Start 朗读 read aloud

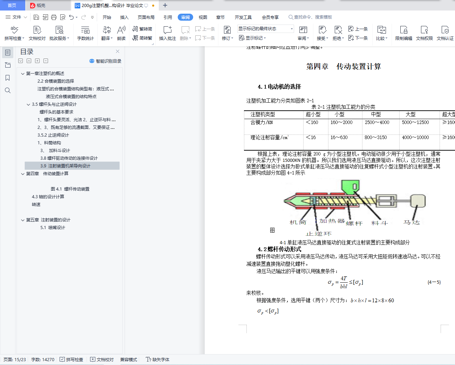pyautogui.click(x=121, y=33)
